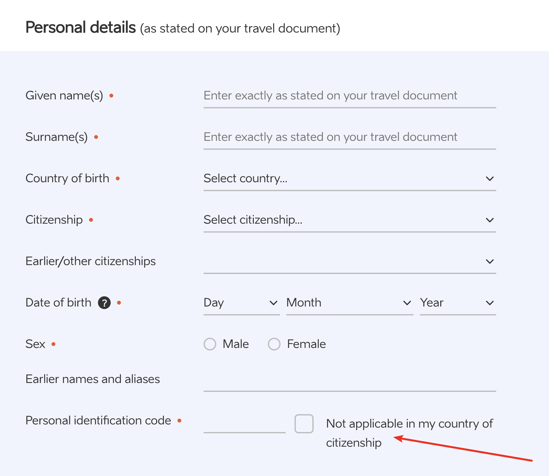Click the 'Not applicable in my country of citizenship' label
This screenshot has width=549, height=476.
click(x=410, y=433)
